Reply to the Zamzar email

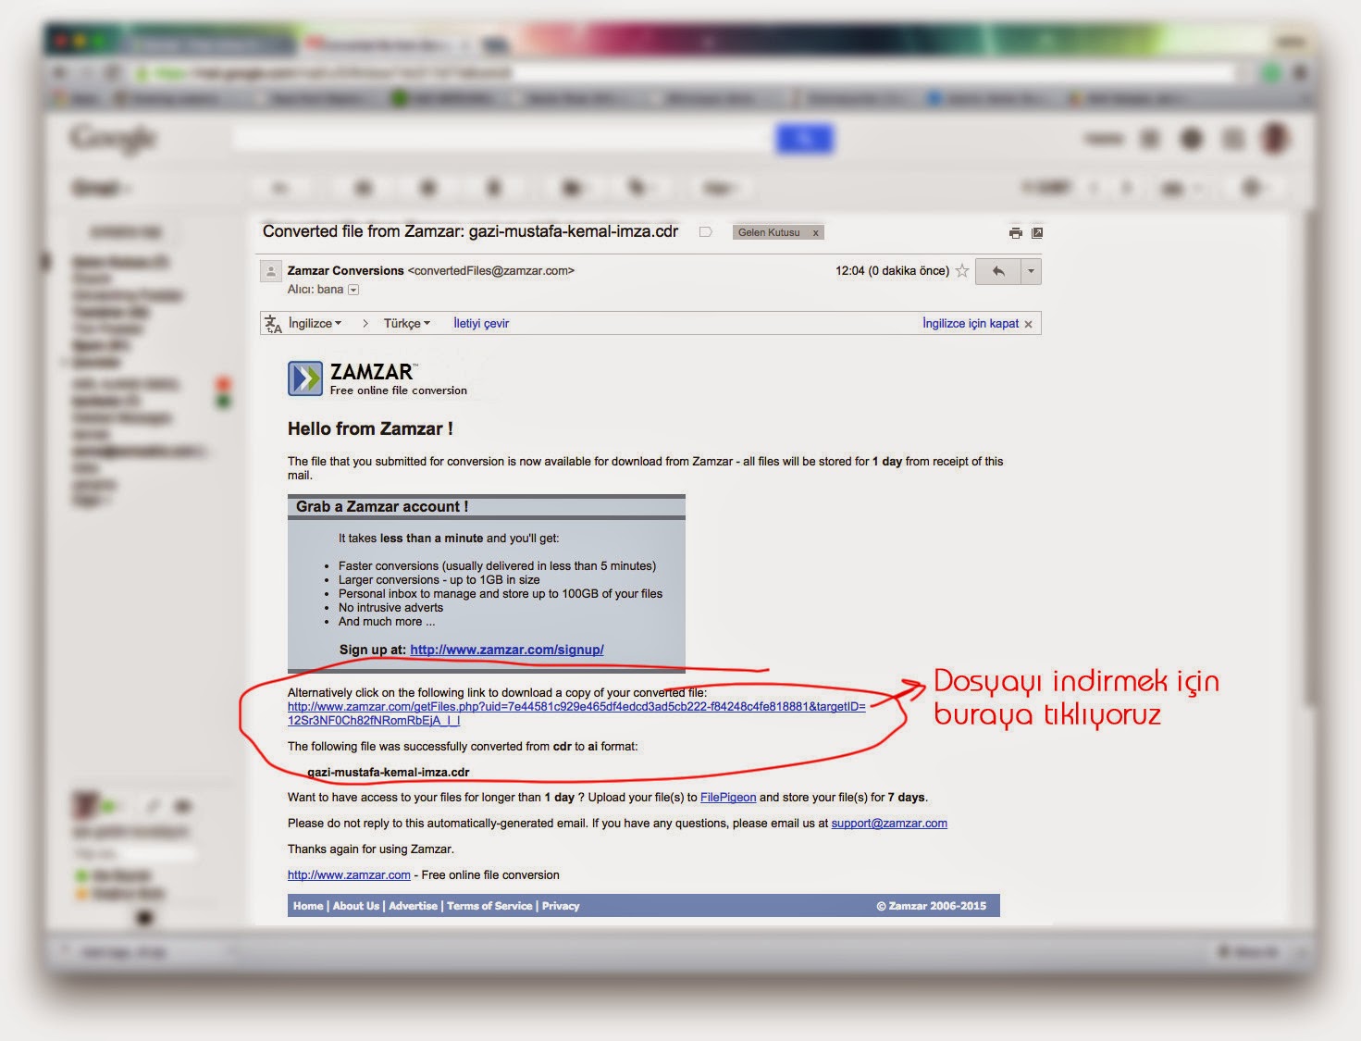[x=998, y=271]
